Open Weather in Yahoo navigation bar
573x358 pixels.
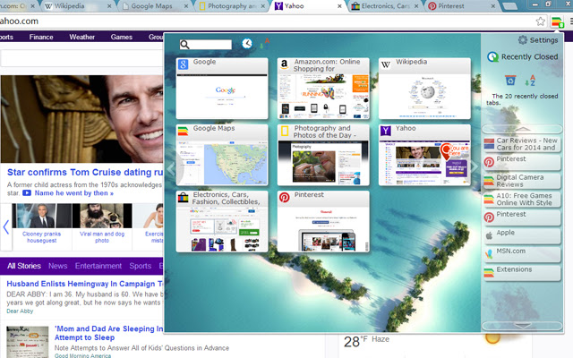tap(81, 37)
